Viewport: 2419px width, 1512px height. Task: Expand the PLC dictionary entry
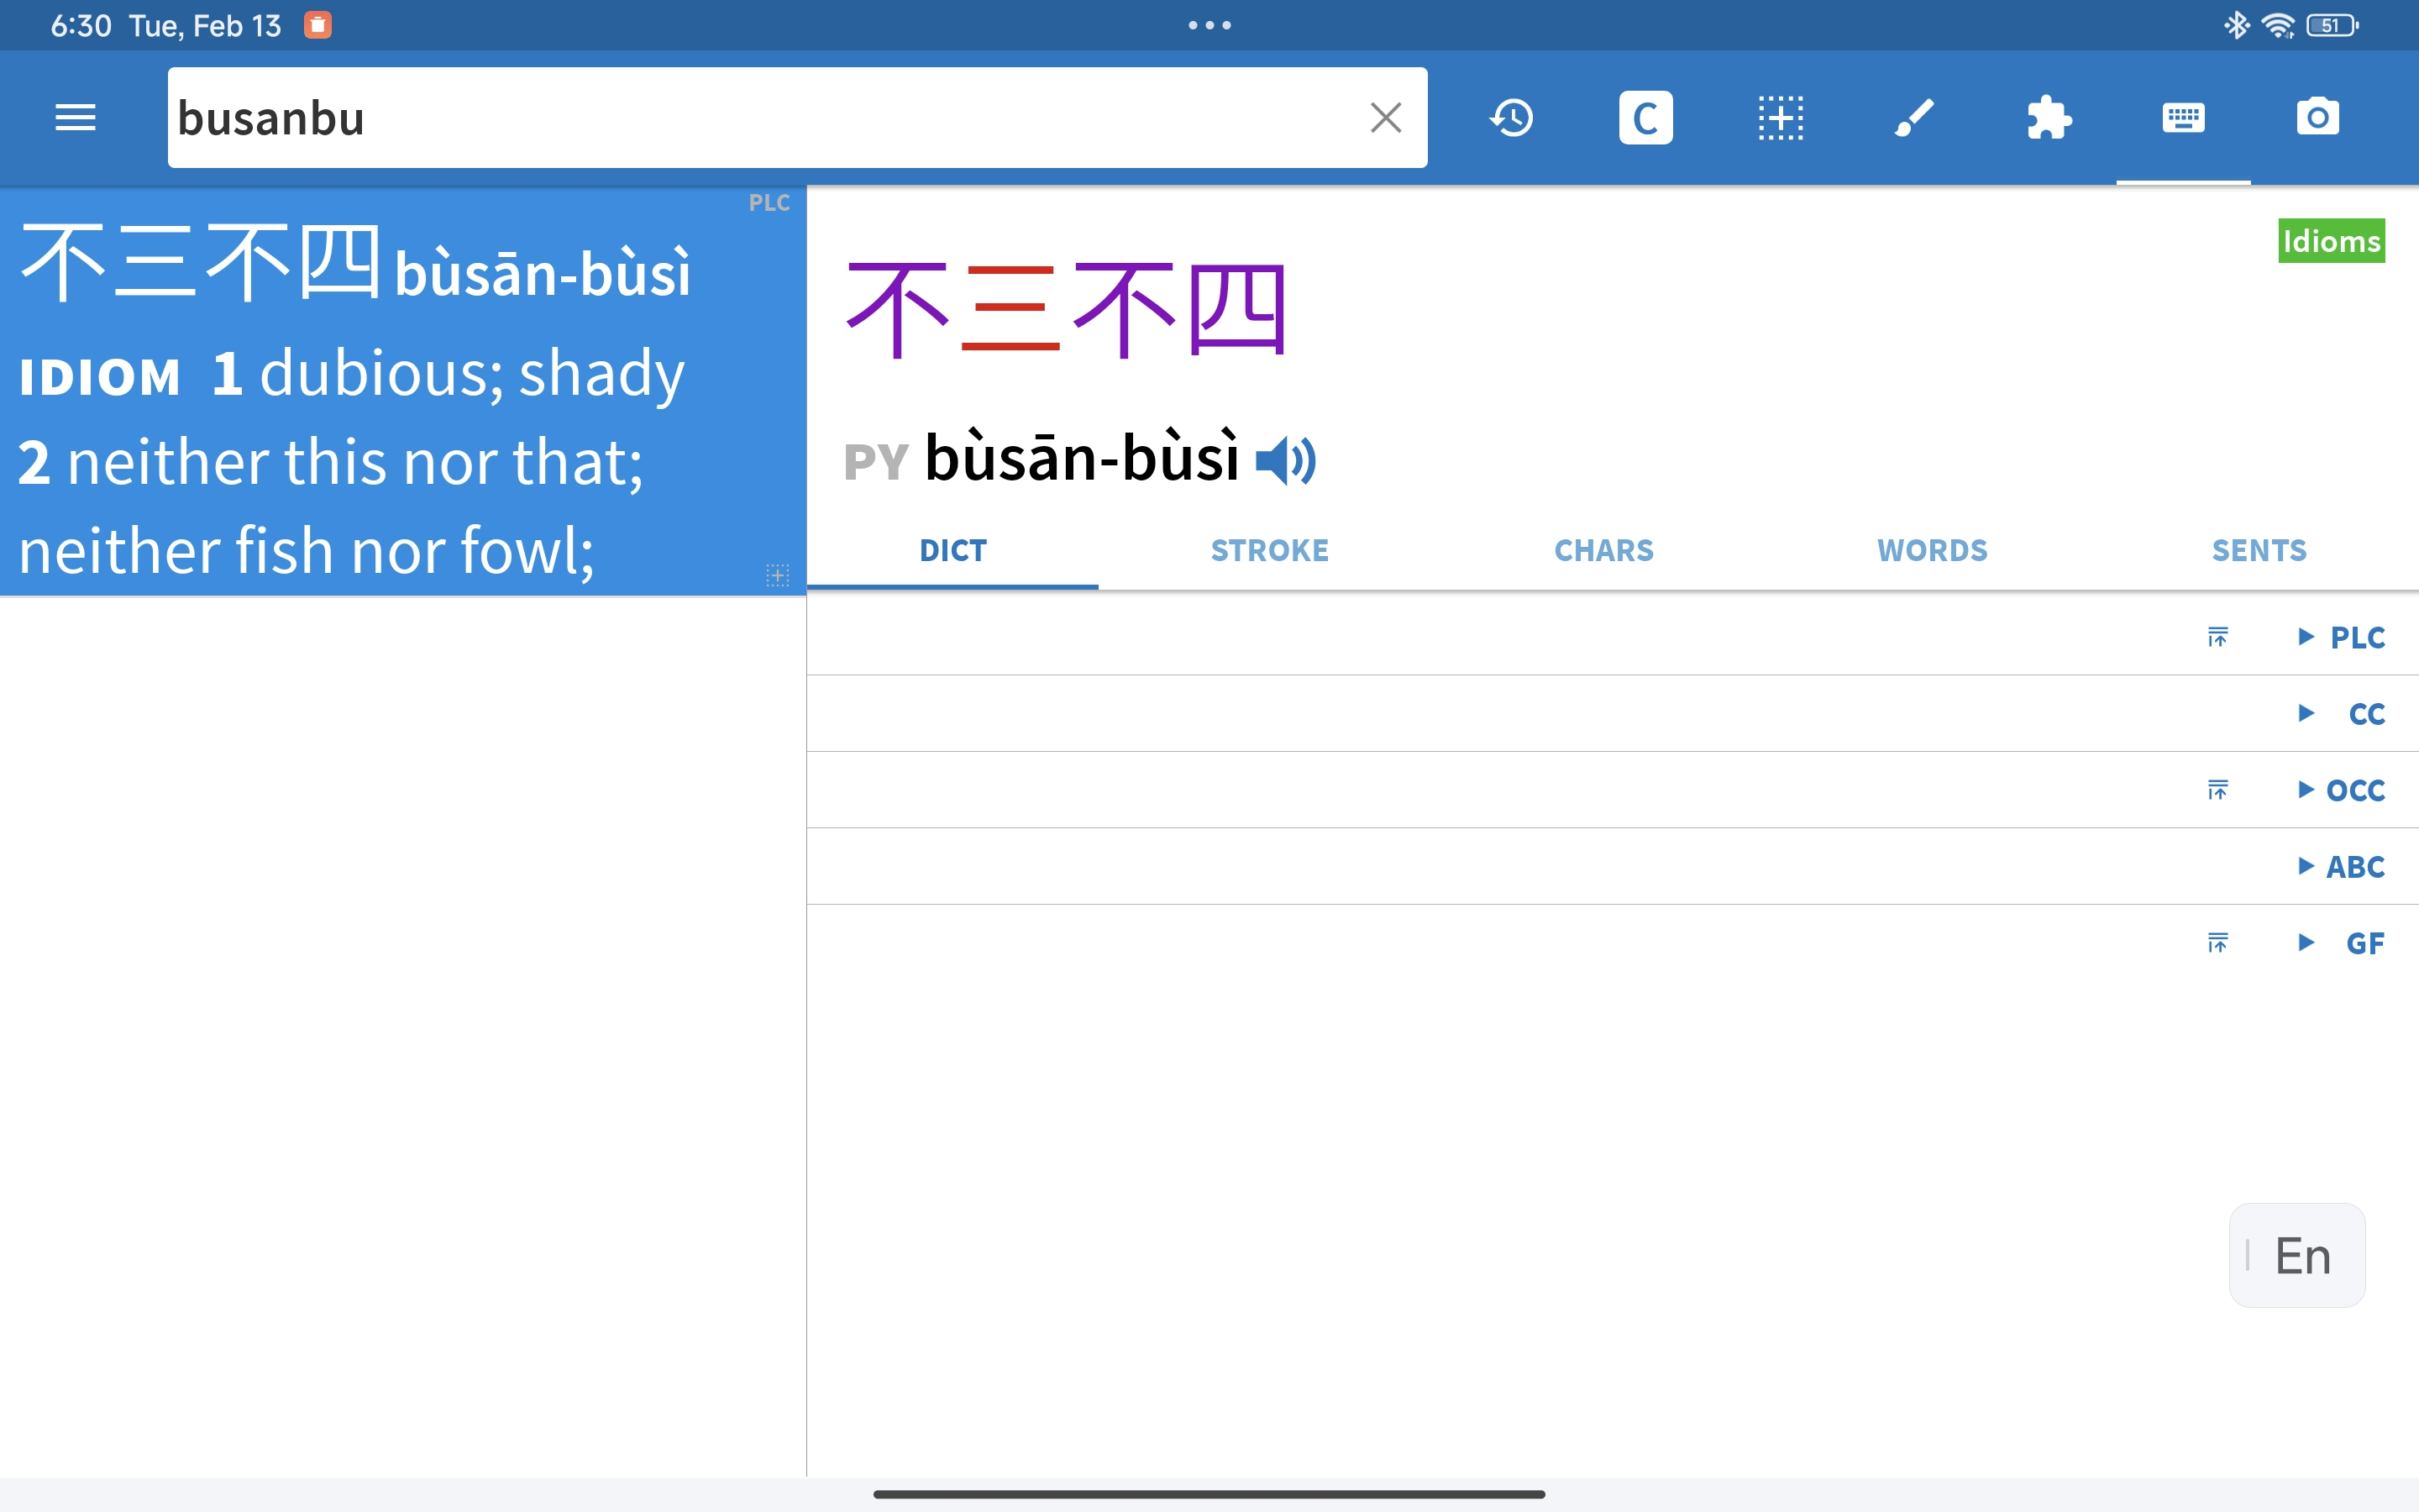[x=2342, y=637]
